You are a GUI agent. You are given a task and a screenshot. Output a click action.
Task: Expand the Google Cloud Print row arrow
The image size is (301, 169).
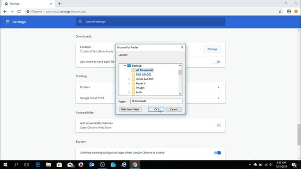click(219, 98)
